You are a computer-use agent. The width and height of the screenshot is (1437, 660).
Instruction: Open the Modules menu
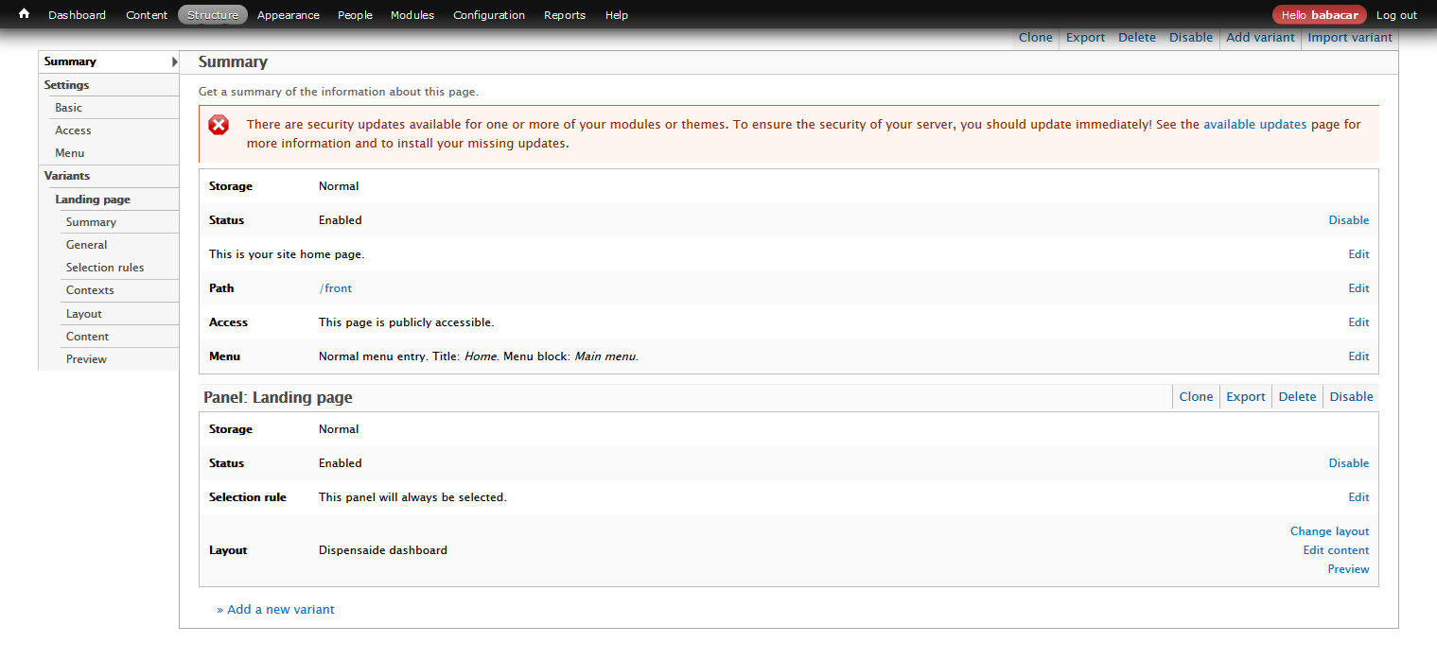coord(412,15)
